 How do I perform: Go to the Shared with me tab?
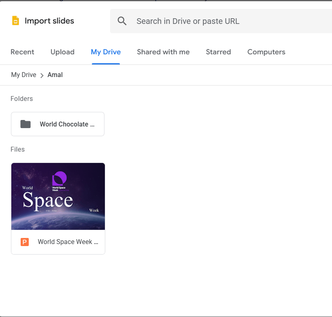[x=163, y=52]
